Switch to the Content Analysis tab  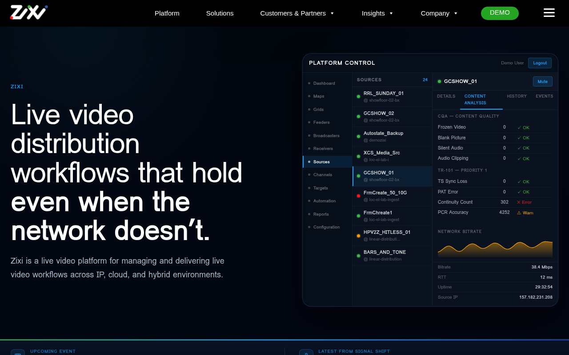481,100
